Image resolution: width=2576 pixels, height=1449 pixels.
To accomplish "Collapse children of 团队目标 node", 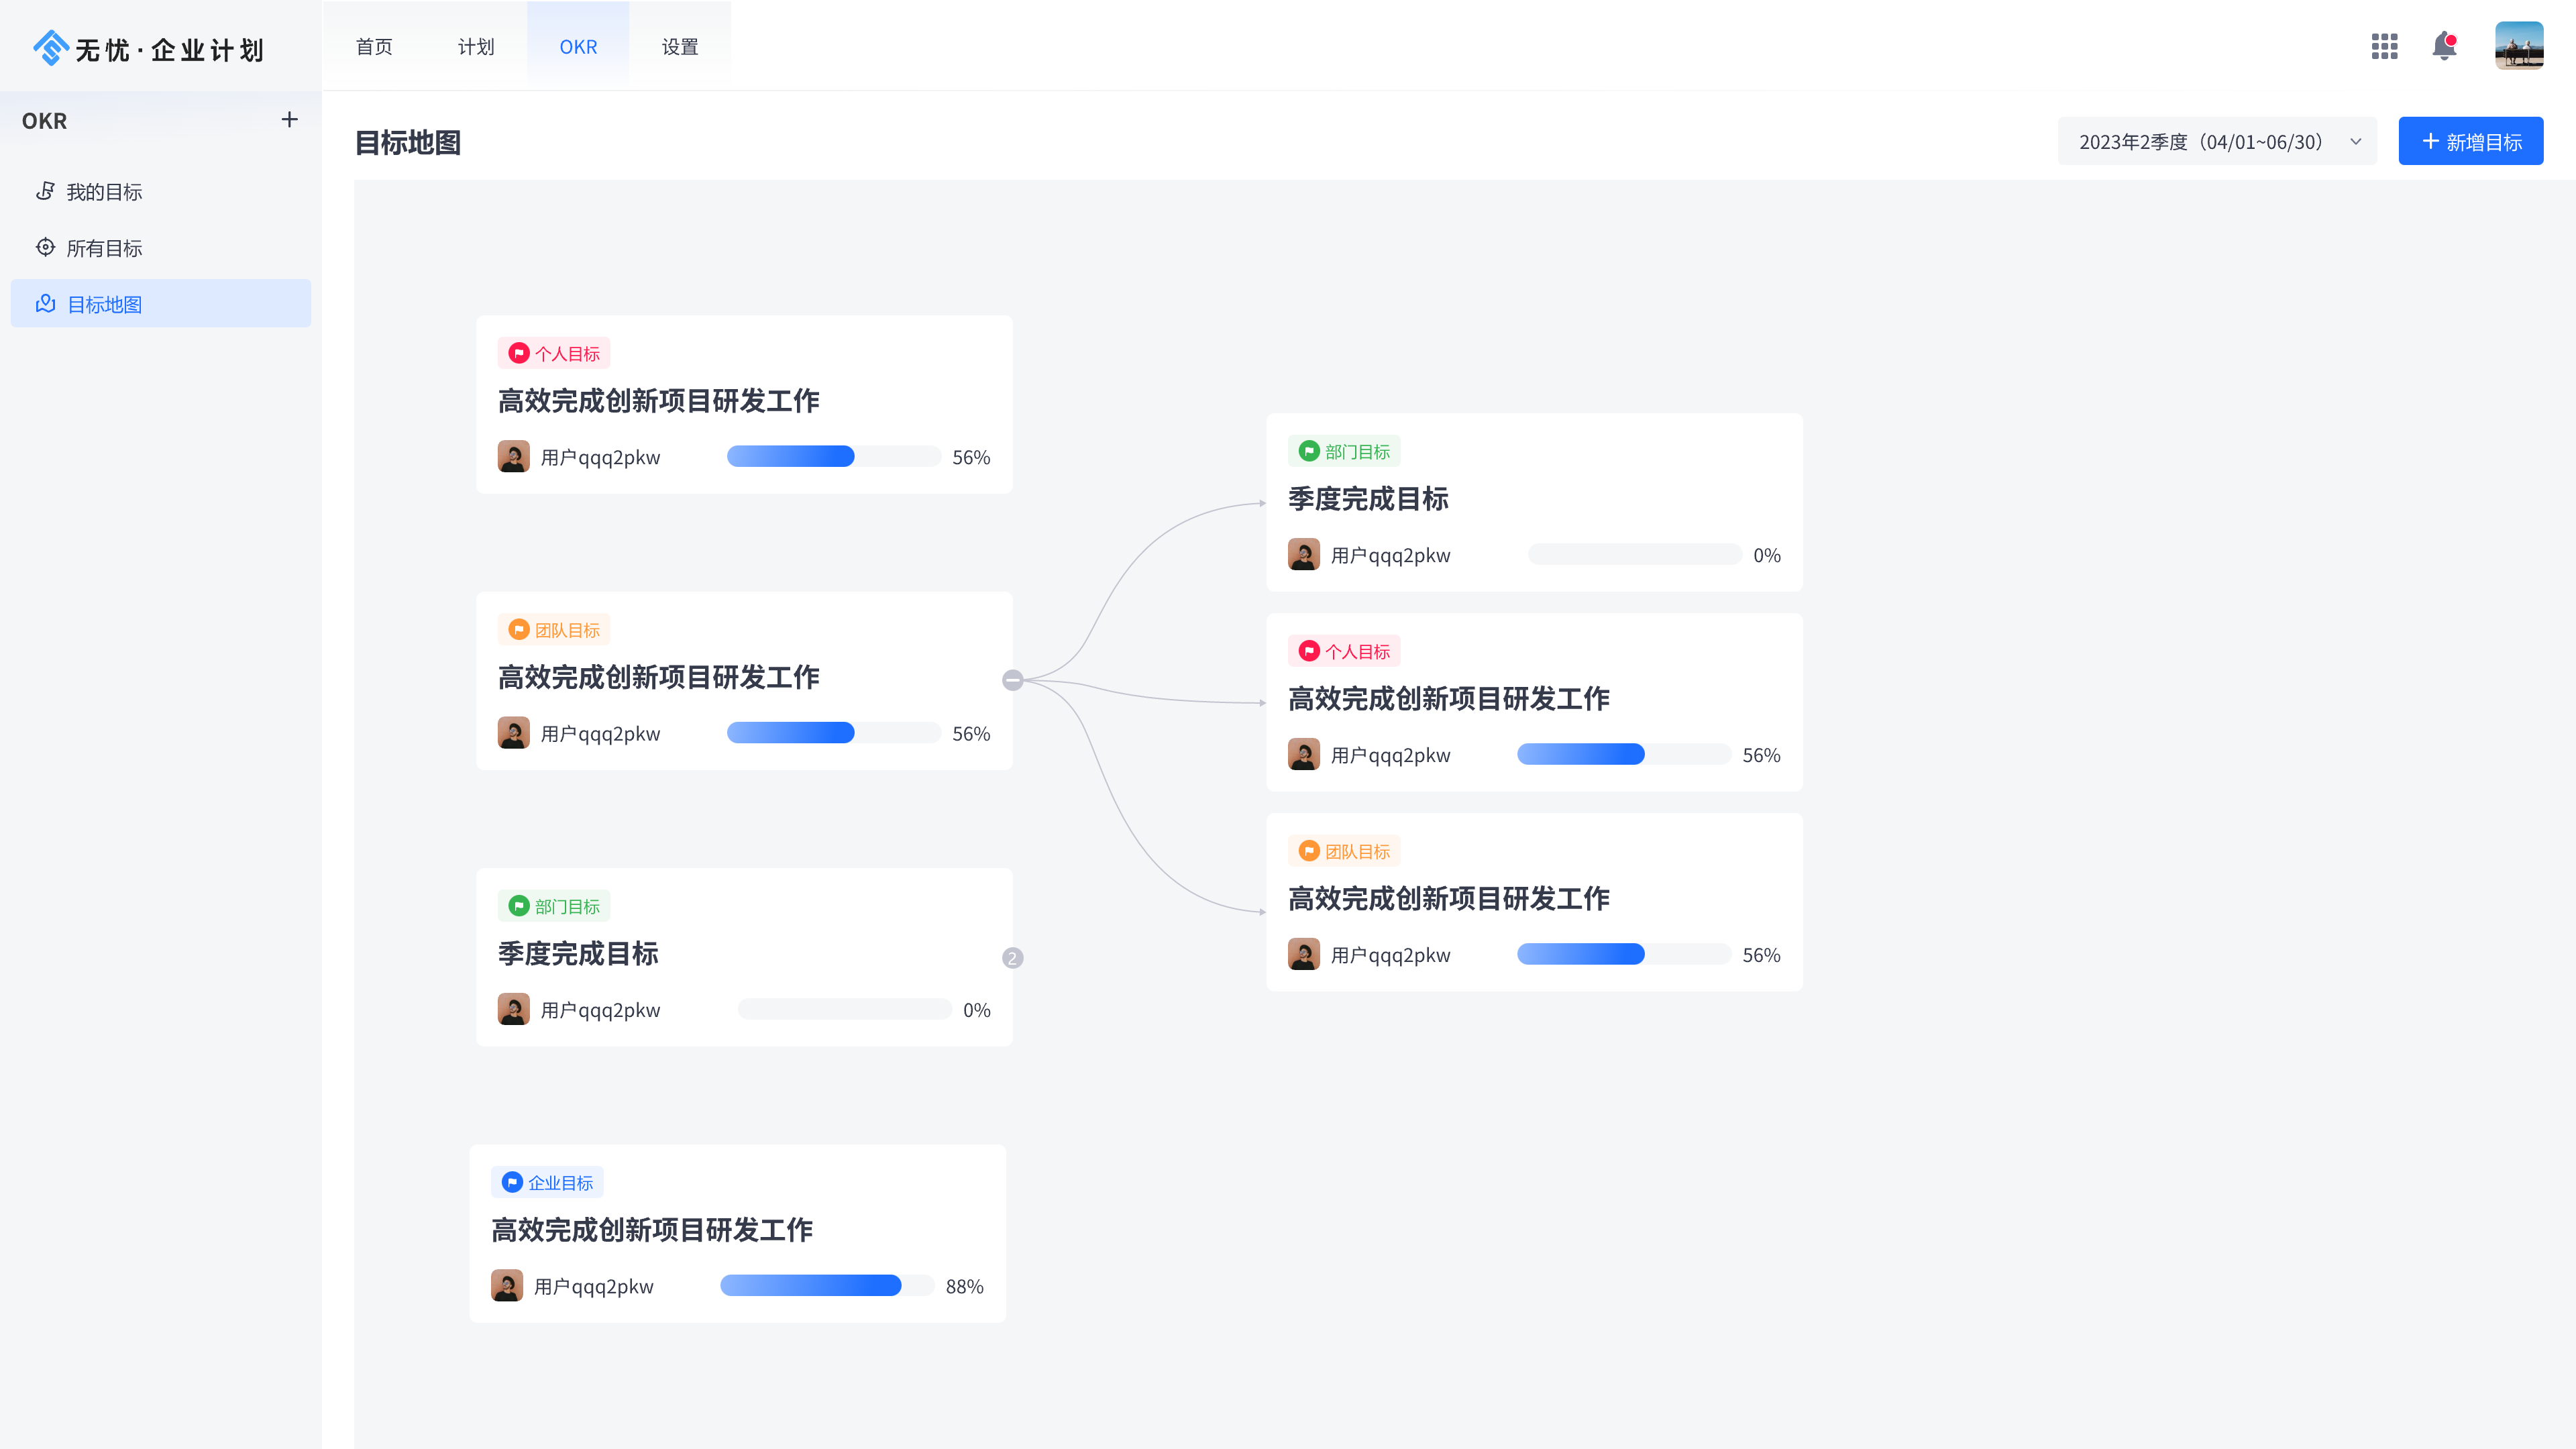I will click(1012, 680).
